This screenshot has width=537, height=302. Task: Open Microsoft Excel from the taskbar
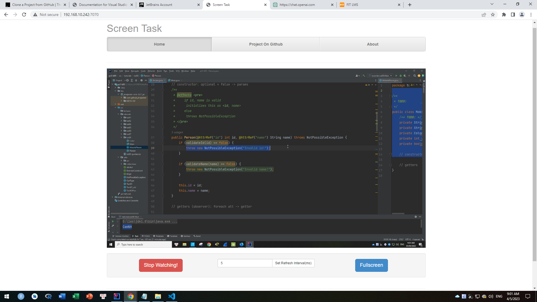pyautogui.click(x=76, y=296)
